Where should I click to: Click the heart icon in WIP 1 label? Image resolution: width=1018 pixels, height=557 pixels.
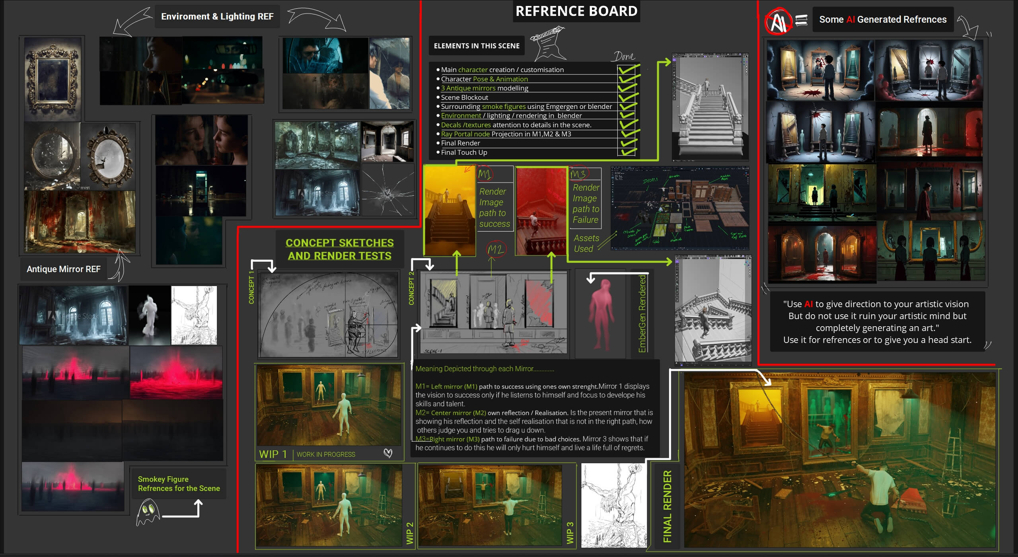click(388, 453)
